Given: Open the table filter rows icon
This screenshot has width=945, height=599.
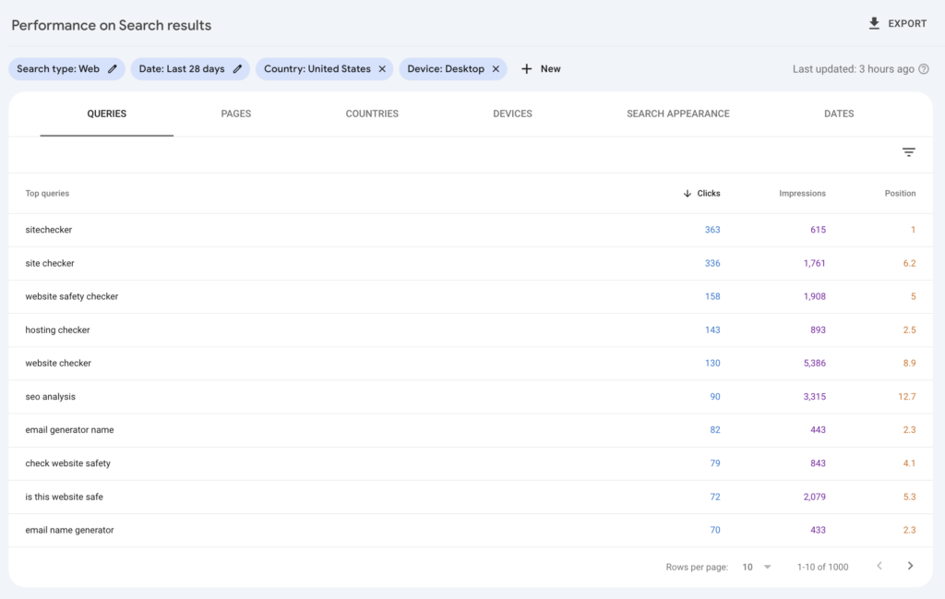Looking at the screenshot, I should point(909,152).
